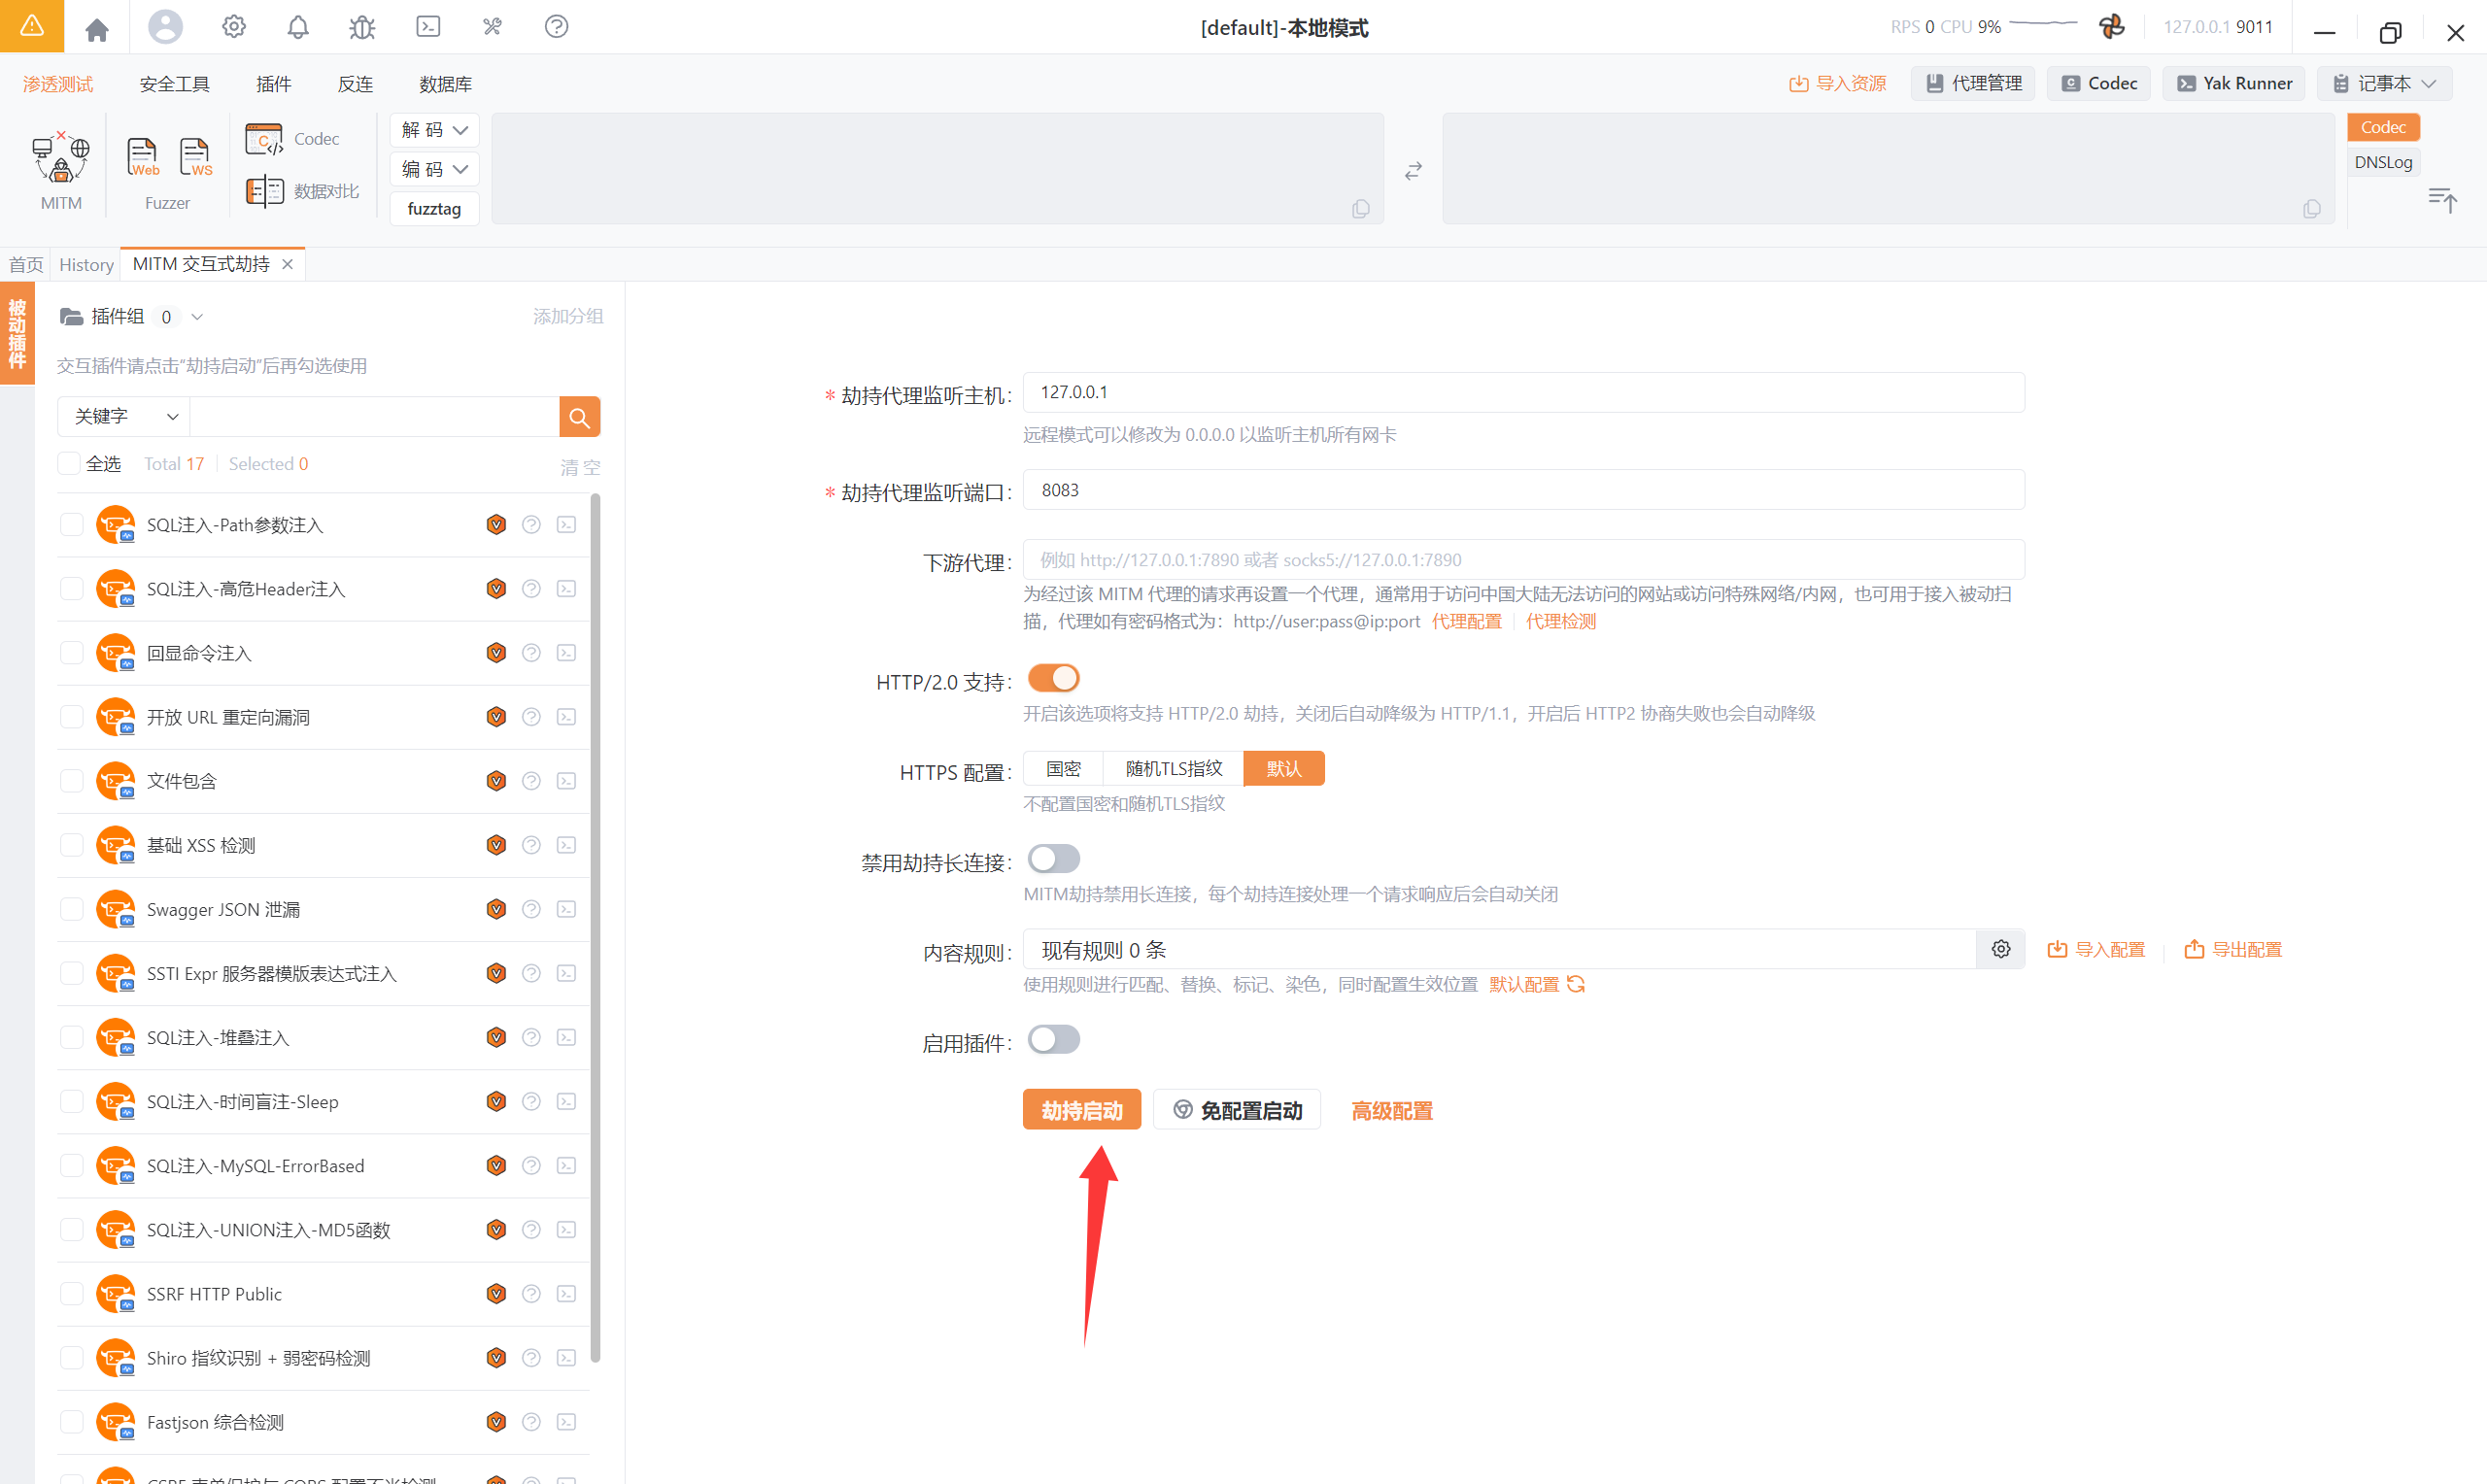Viewport: 2487px width, 1484px height.
Task: Click the swap input/output arrows icon
Action: [x=1413, y=171]
